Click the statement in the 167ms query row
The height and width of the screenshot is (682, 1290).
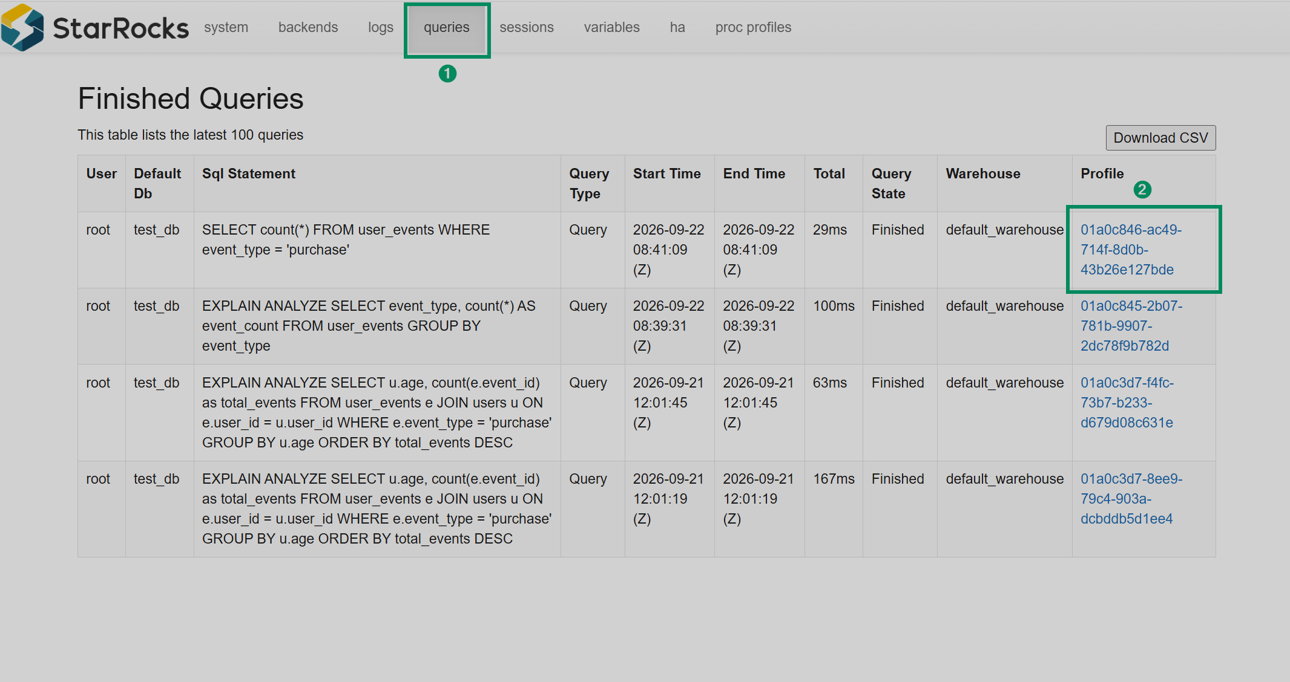tap(377, 508)
